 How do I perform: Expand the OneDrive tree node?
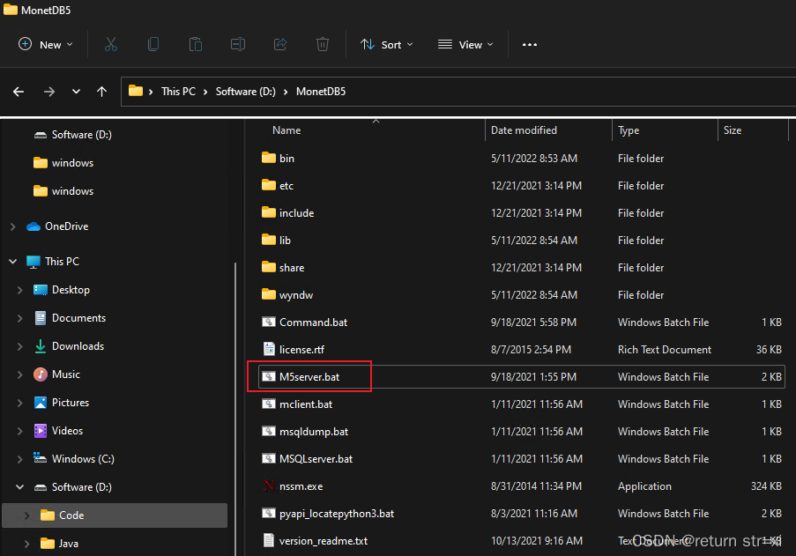point(12,226)
